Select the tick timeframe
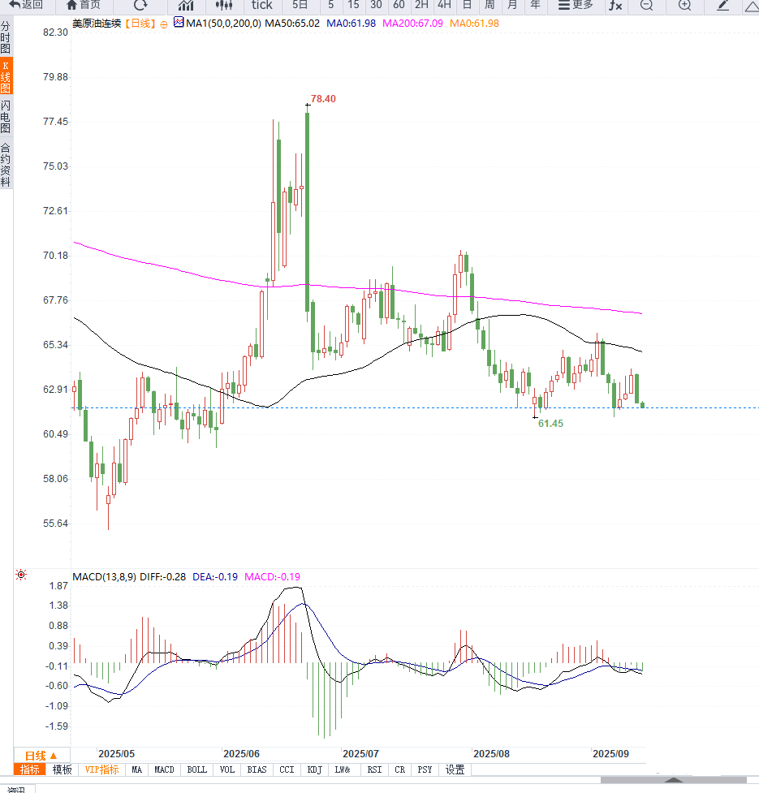Screen dimensions: 759x793 [x=262, y=5]
